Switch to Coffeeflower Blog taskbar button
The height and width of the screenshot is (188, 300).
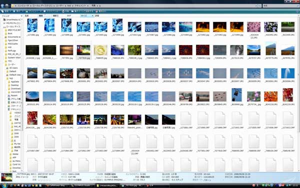pos(58,185)
